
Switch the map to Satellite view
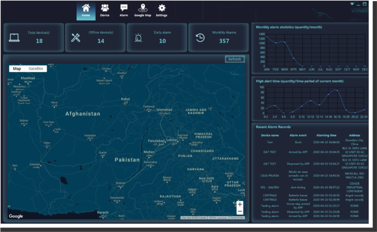[36, 69]
